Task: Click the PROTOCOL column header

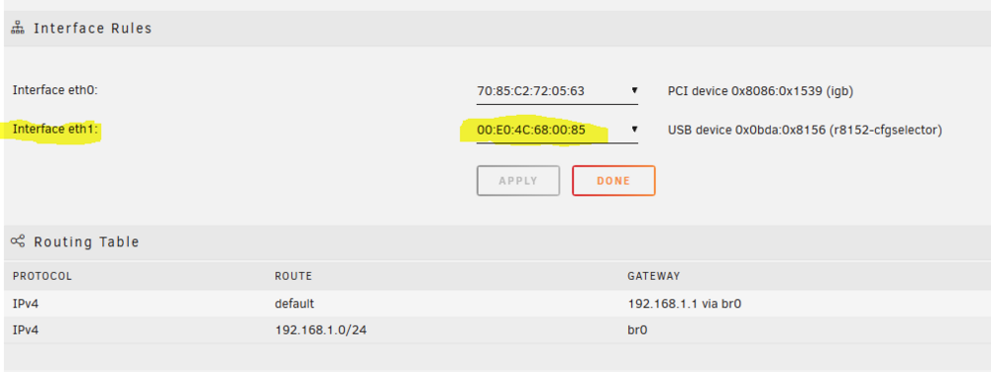Action: [x=43, y=276]
